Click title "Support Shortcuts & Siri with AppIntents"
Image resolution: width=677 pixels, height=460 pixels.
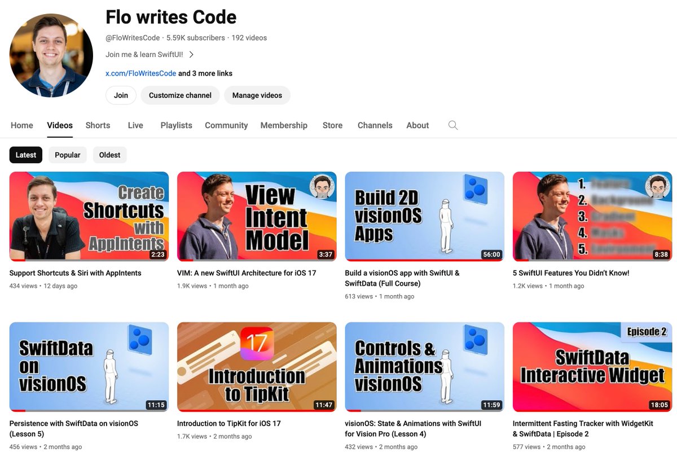(x=76, y=273)
